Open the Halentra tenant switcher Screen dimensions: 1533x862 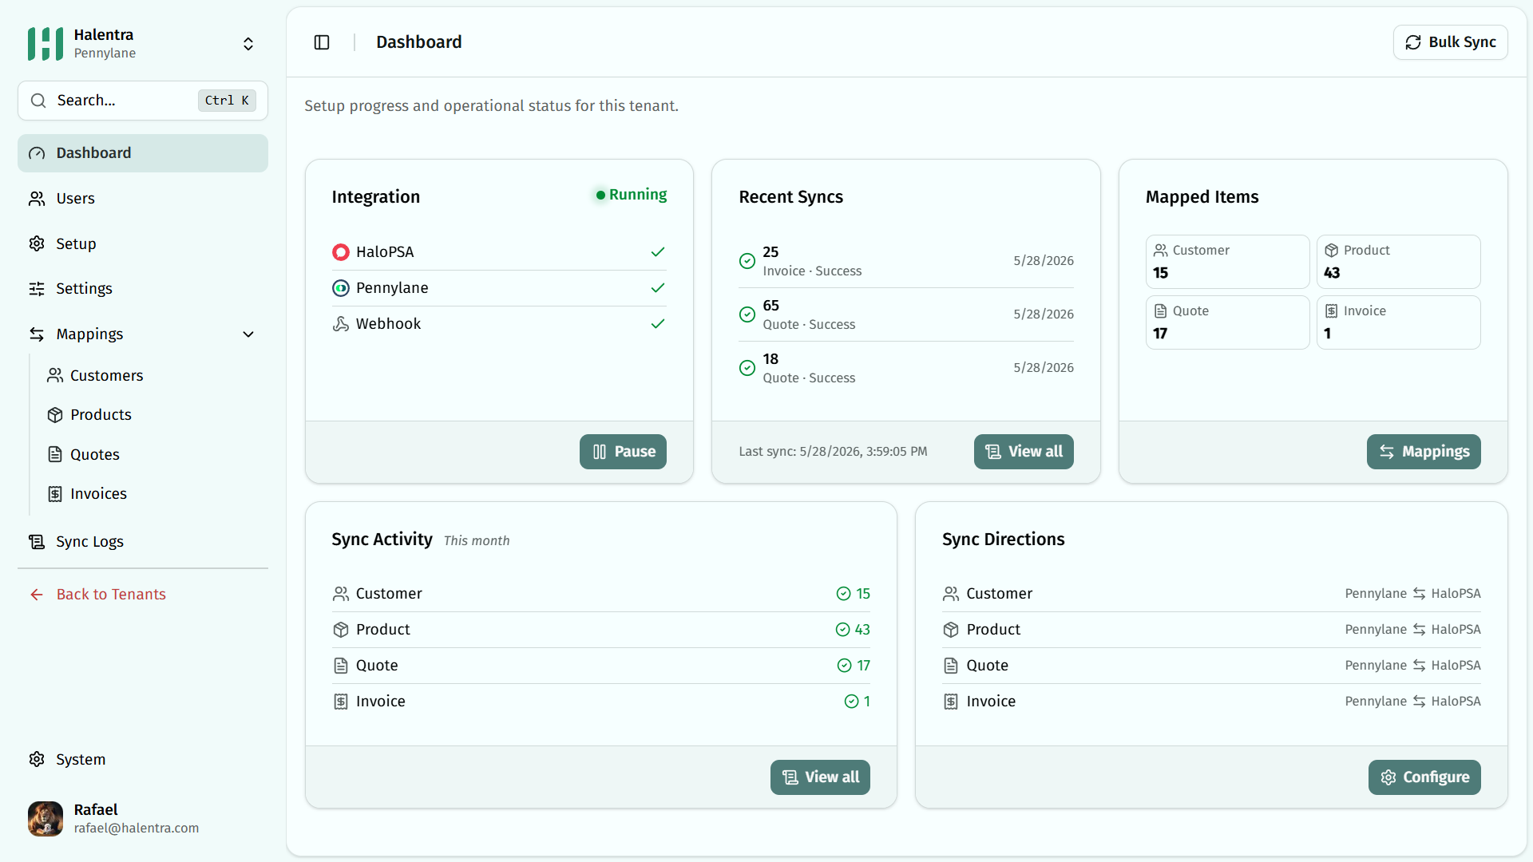(248, 44)
